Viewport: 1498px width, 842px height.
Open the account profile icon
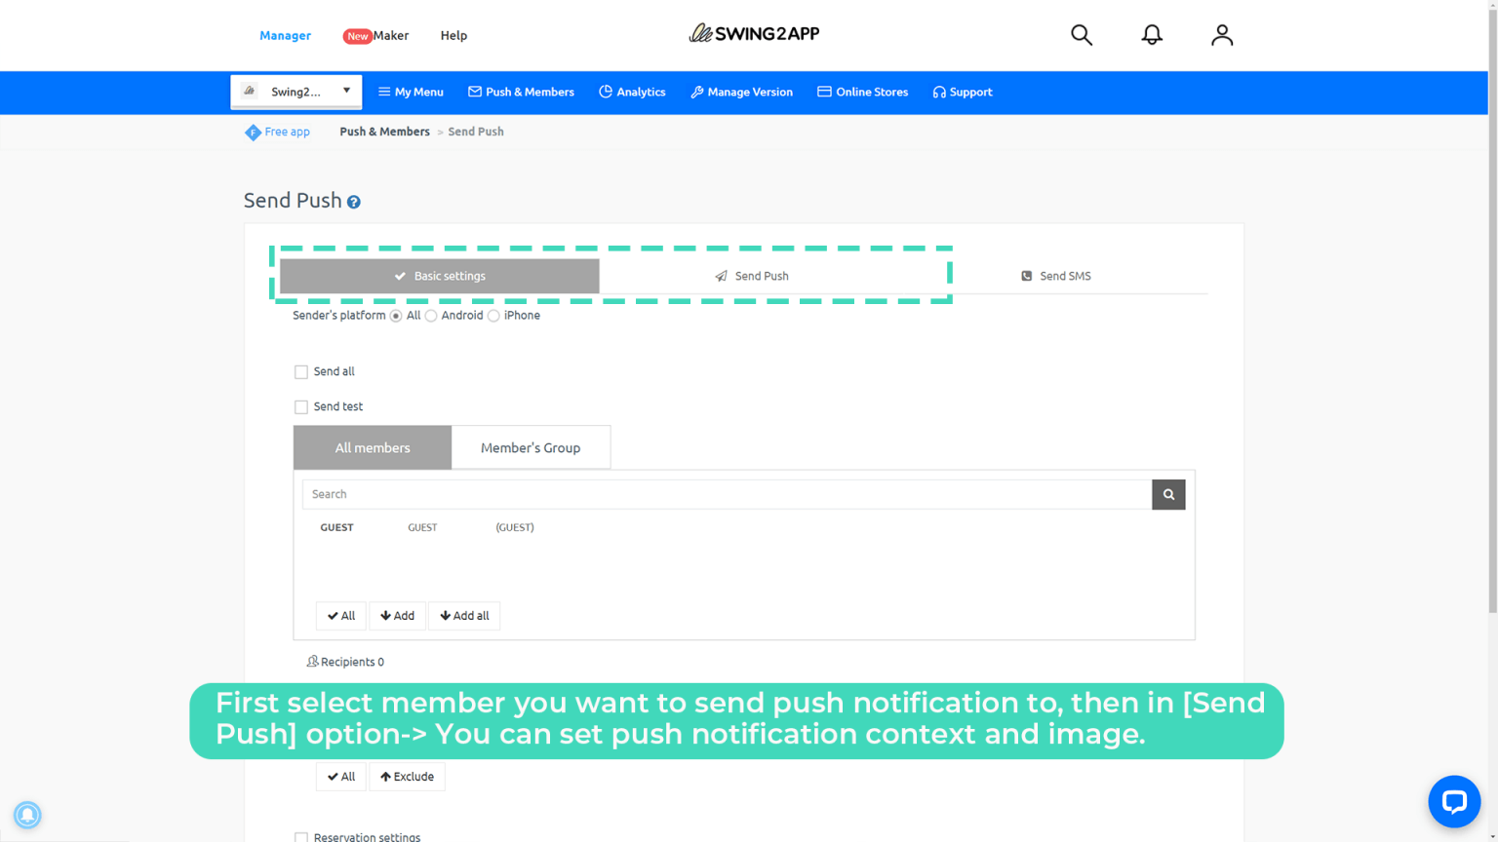[1222, 34]
